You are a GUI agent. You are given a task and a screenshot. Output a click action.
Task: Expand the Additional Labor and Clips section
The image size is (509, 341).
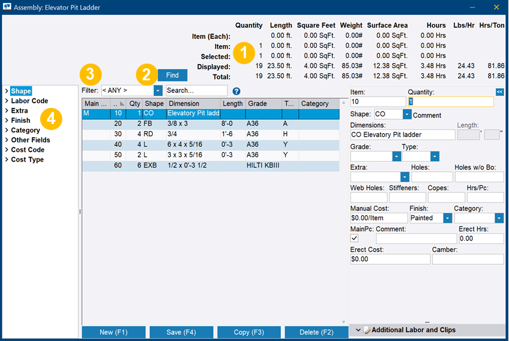[358, 330]
